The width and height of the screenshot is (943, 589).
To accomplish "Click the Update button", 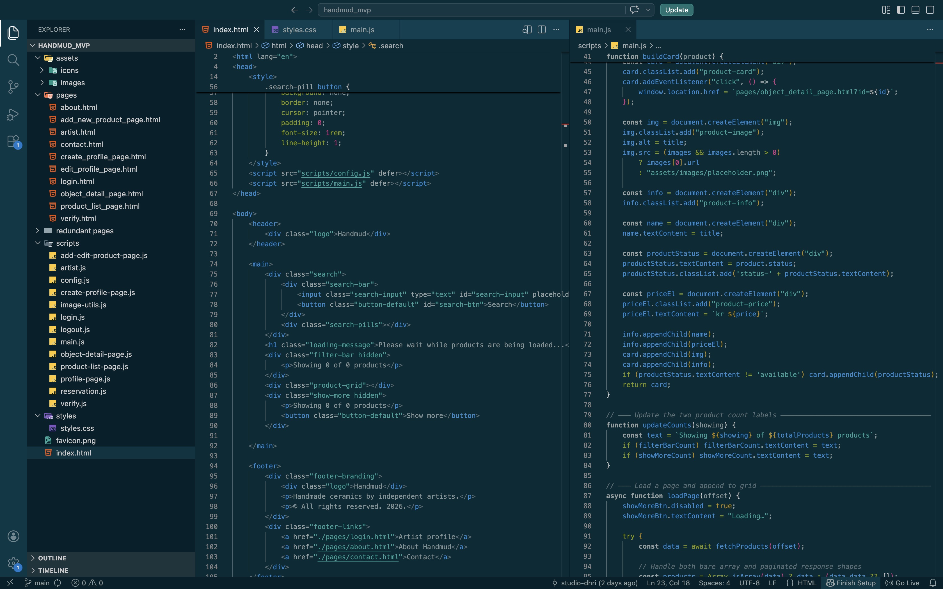I will coord(676,10).
